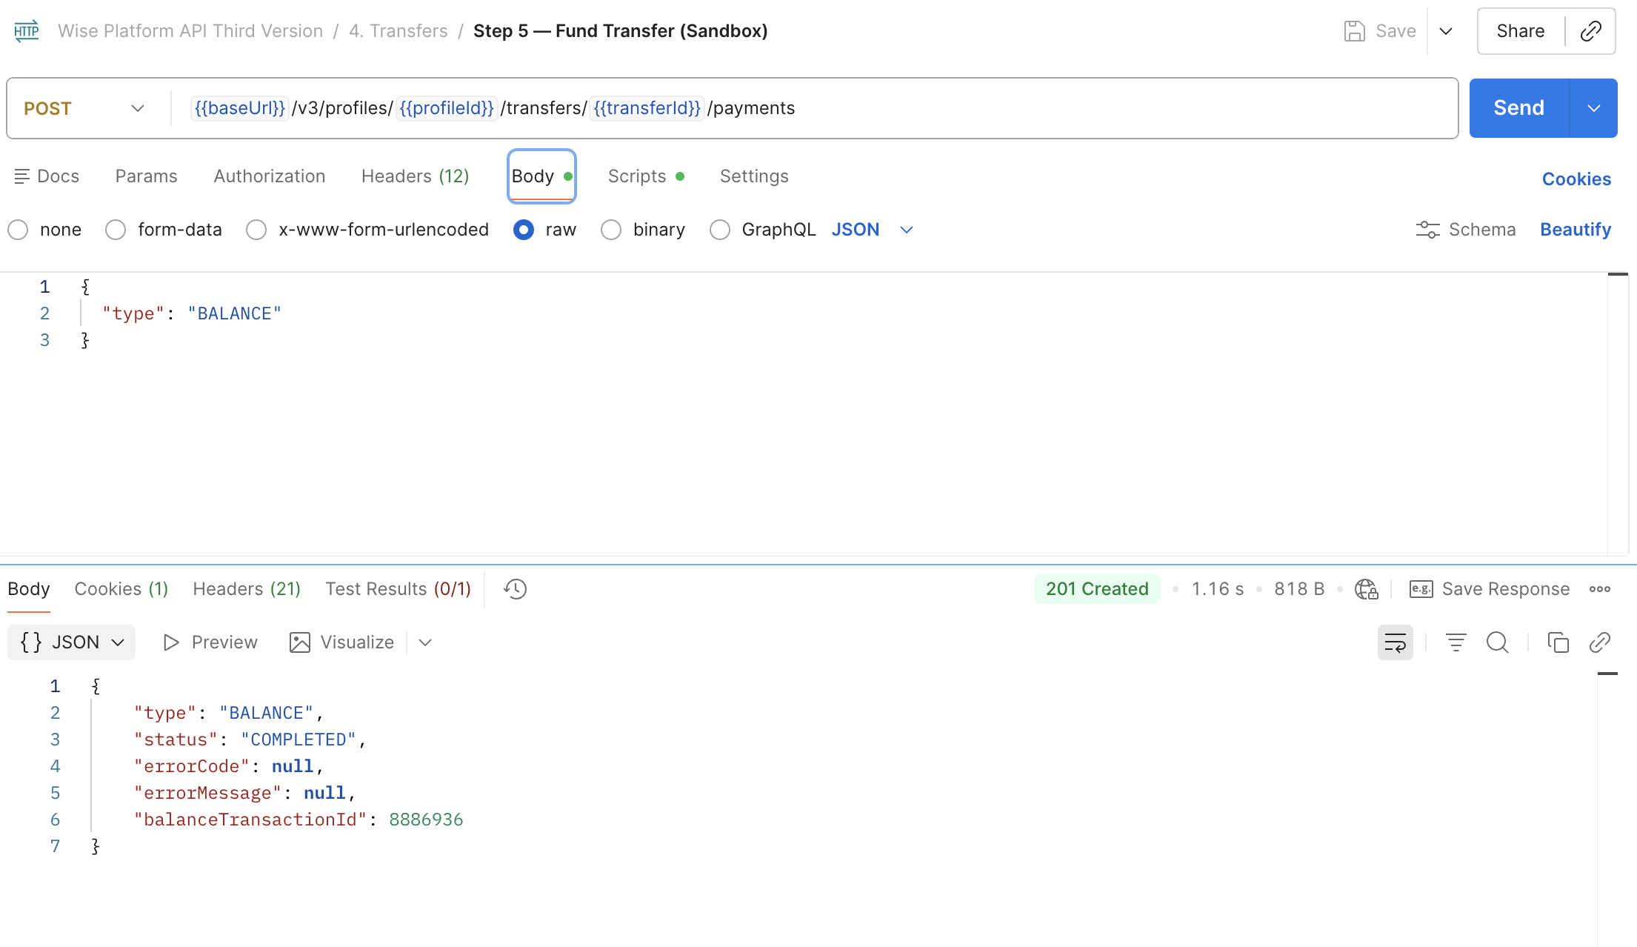Click into the request URL field

point(813,108)
